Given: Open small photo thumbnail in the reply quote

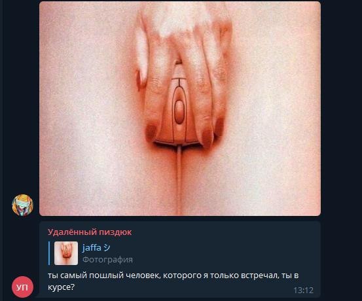Looking at the screenshot, I should 66,253.
